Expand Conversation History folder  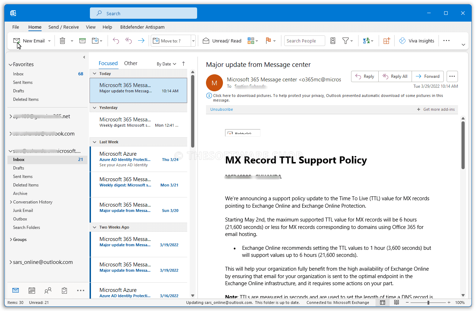pos(11,202)
